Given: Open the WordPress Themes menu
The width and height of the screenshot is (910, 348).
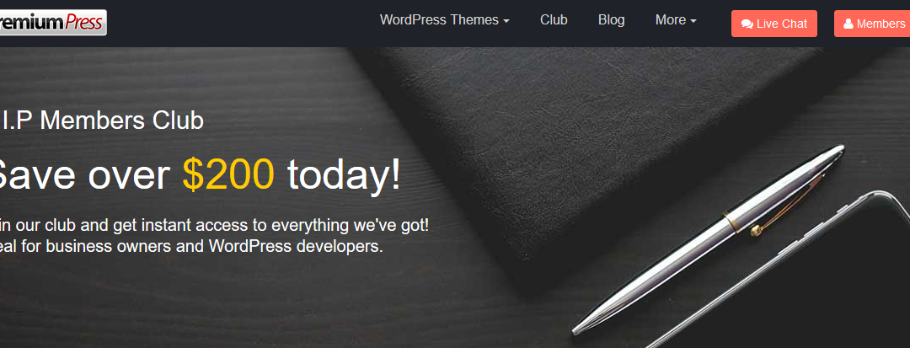Looking at the screenshot, I should tap(445, 19).
